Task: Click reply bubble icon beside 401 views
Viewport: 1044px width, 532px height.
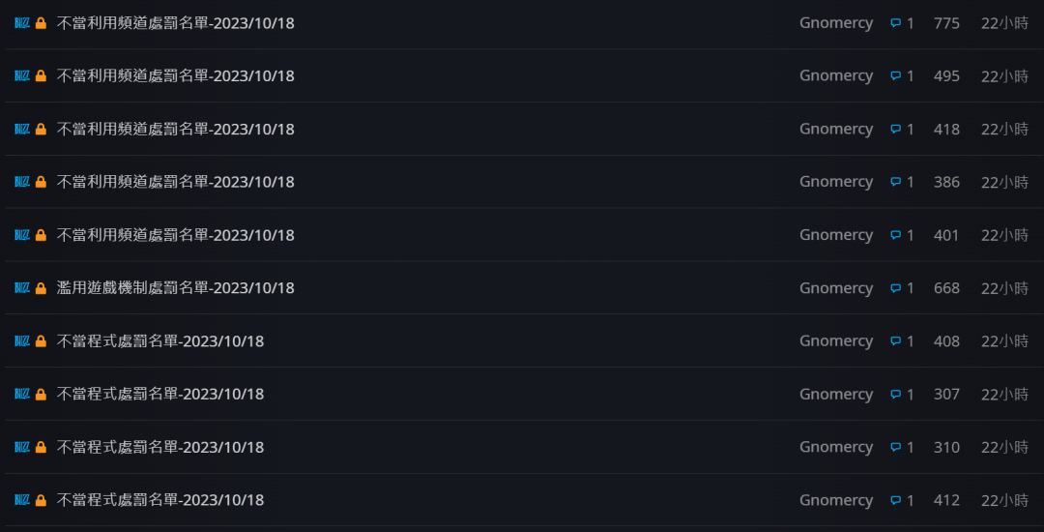Action: (x=895, y=235)
